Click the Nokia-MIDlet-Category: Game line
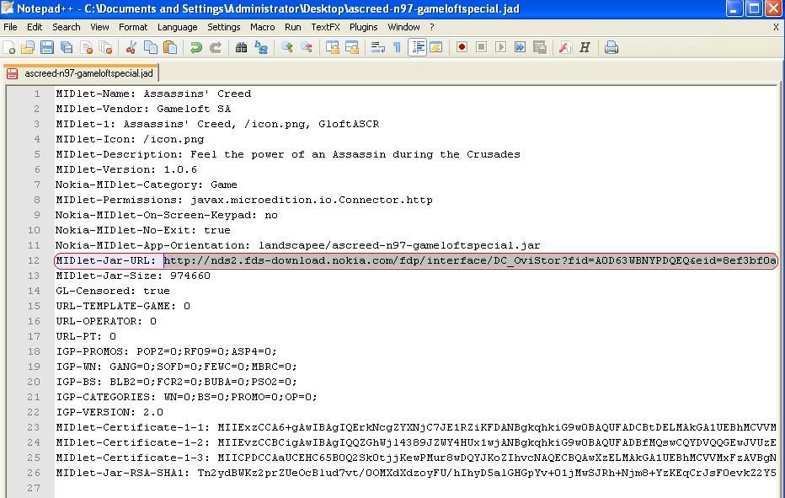Screen dimensions: 785x498 (147, 185)
